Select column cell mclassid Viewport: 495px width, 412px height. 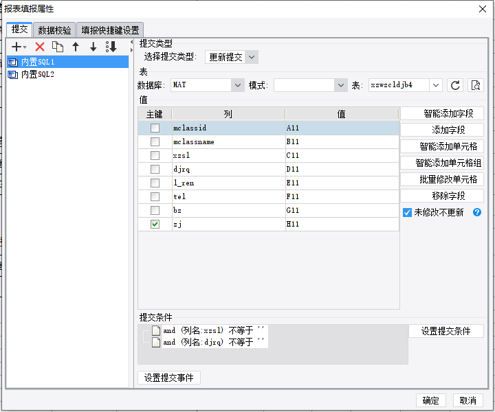pos(228,128)
